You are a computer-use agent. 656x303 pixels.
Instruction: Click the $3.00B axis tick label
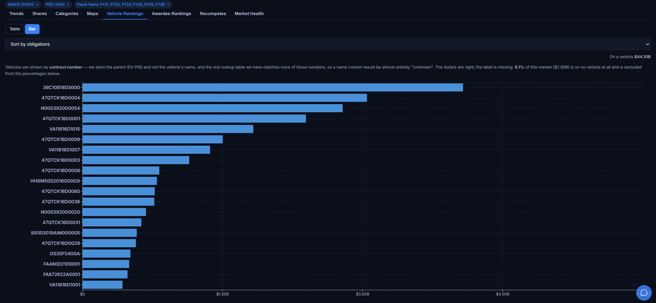point(363,294)
